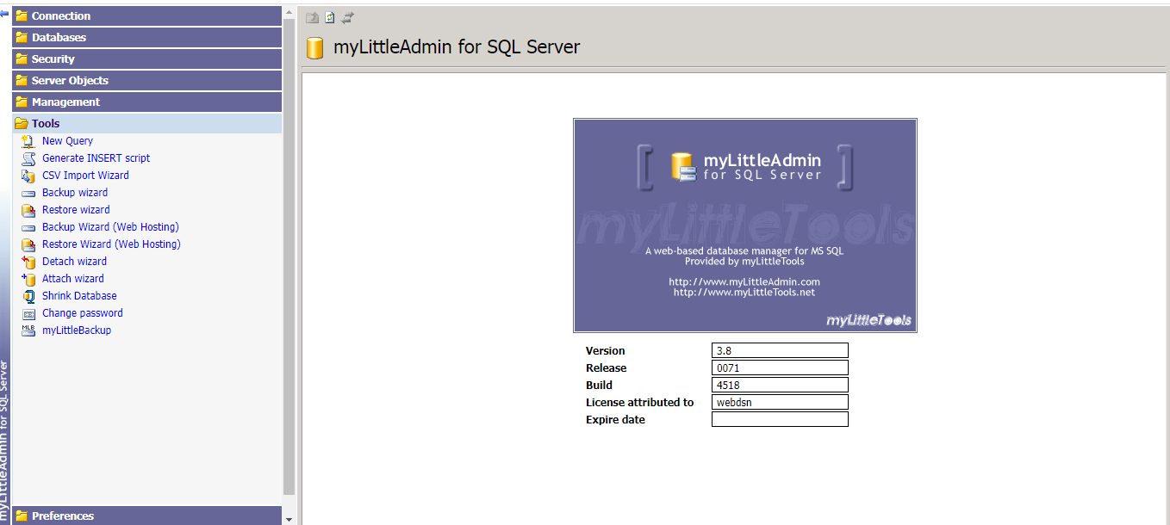Open the Backup Wizard (Web Hosting) link
The image size is (1170, 525).
click(110, 227)
